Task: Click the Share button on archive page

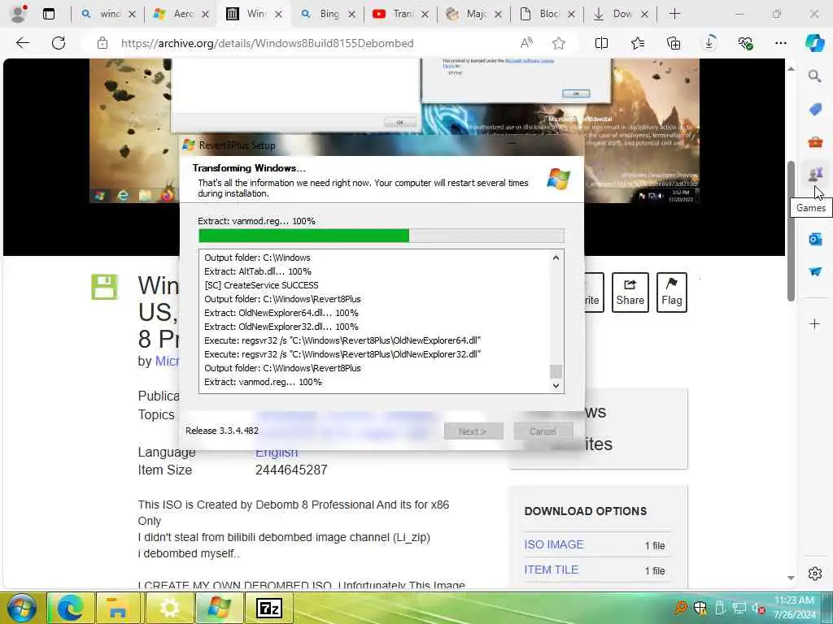Action: 630,292
